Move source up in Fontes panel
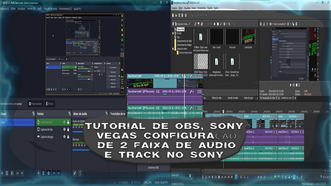This screenshot has height=186, width=331. (x=54, y=173)
